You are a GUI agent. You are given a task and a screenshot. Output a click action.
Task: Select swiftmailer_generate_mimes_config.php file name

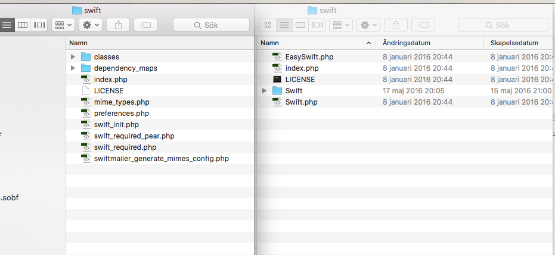point(162,158)
